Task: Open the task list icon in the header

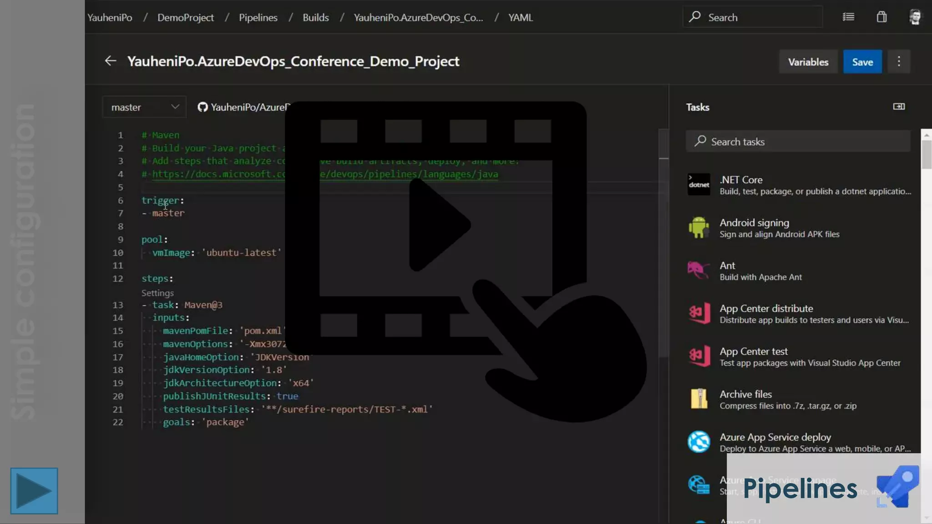Action: tap(848, 17)
